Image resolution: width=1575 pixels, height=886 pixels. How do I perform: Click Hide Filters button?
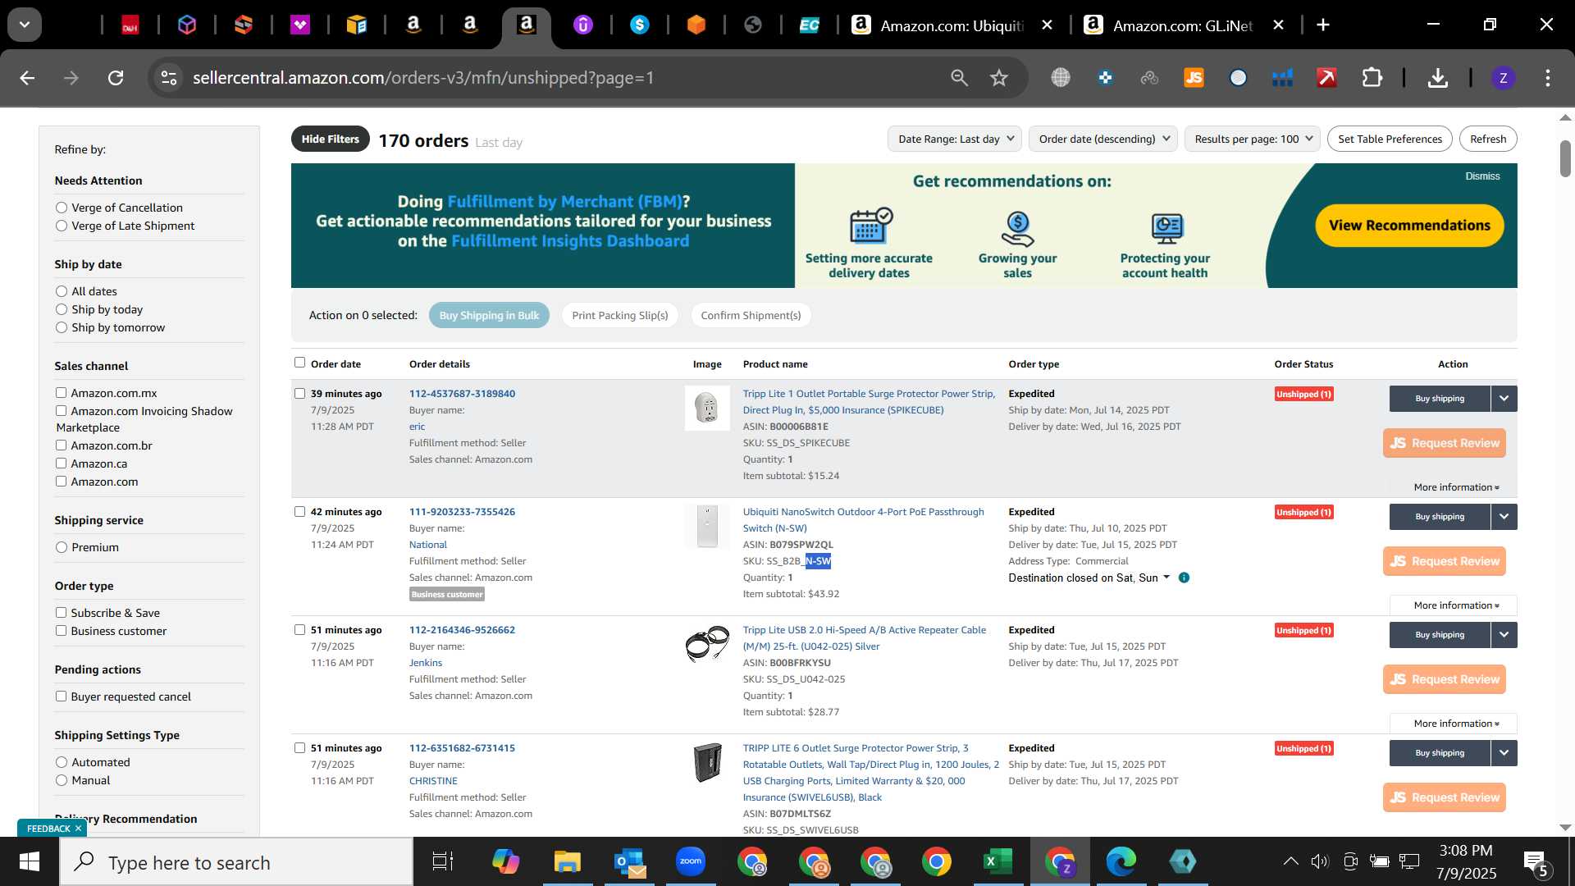coord(330,139)
